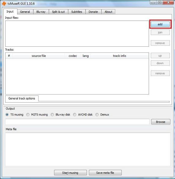This screenshot has height=179, width=175.
Task: Click the tsMuxeR orange app icon
Action: (4, 4)
